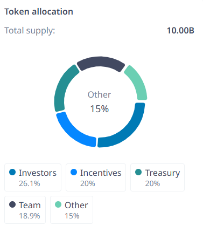Click the Other legend color dot
The width and height of the screenshot is (203, 226).
point(58,204)
